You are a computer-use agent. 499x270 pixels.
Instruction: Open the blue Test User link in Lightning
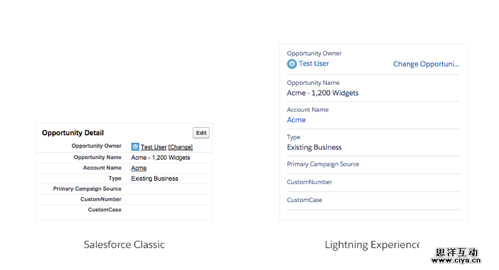click(x=314, y=64)
